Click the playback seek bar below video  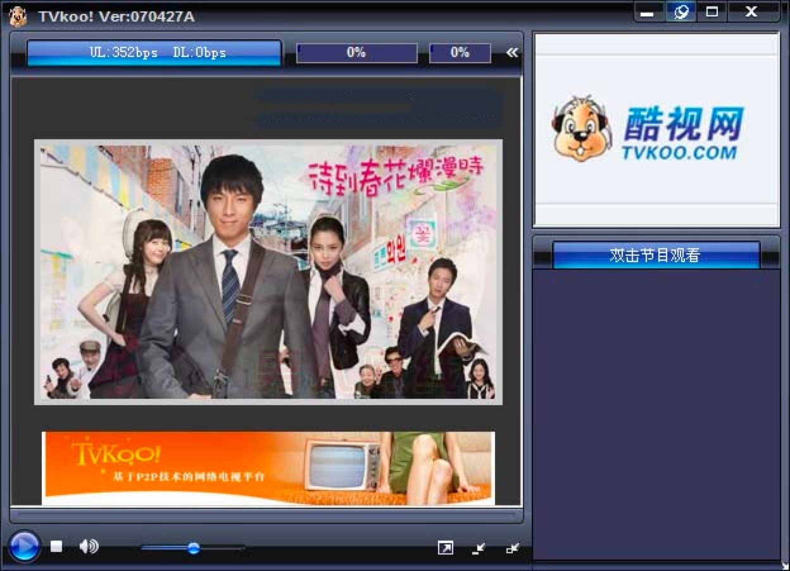(266, 515)
